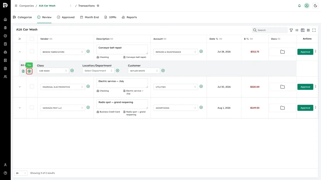The image size is (321, 180).
Task: Open the density rows icon next to filter
Action: [297, 30]
